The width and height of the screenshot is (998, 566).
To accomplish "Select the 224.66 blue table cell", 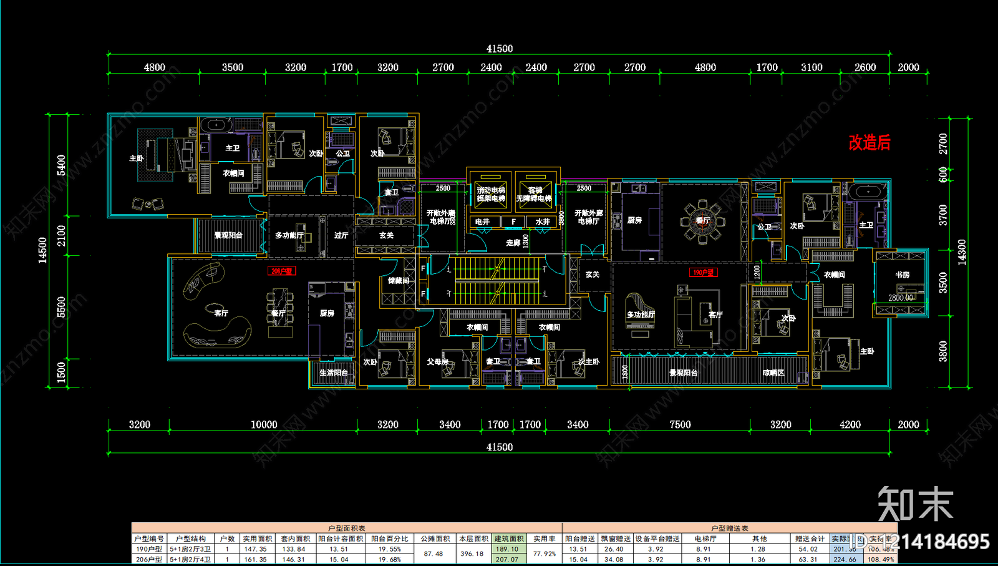I will point(845,559).
